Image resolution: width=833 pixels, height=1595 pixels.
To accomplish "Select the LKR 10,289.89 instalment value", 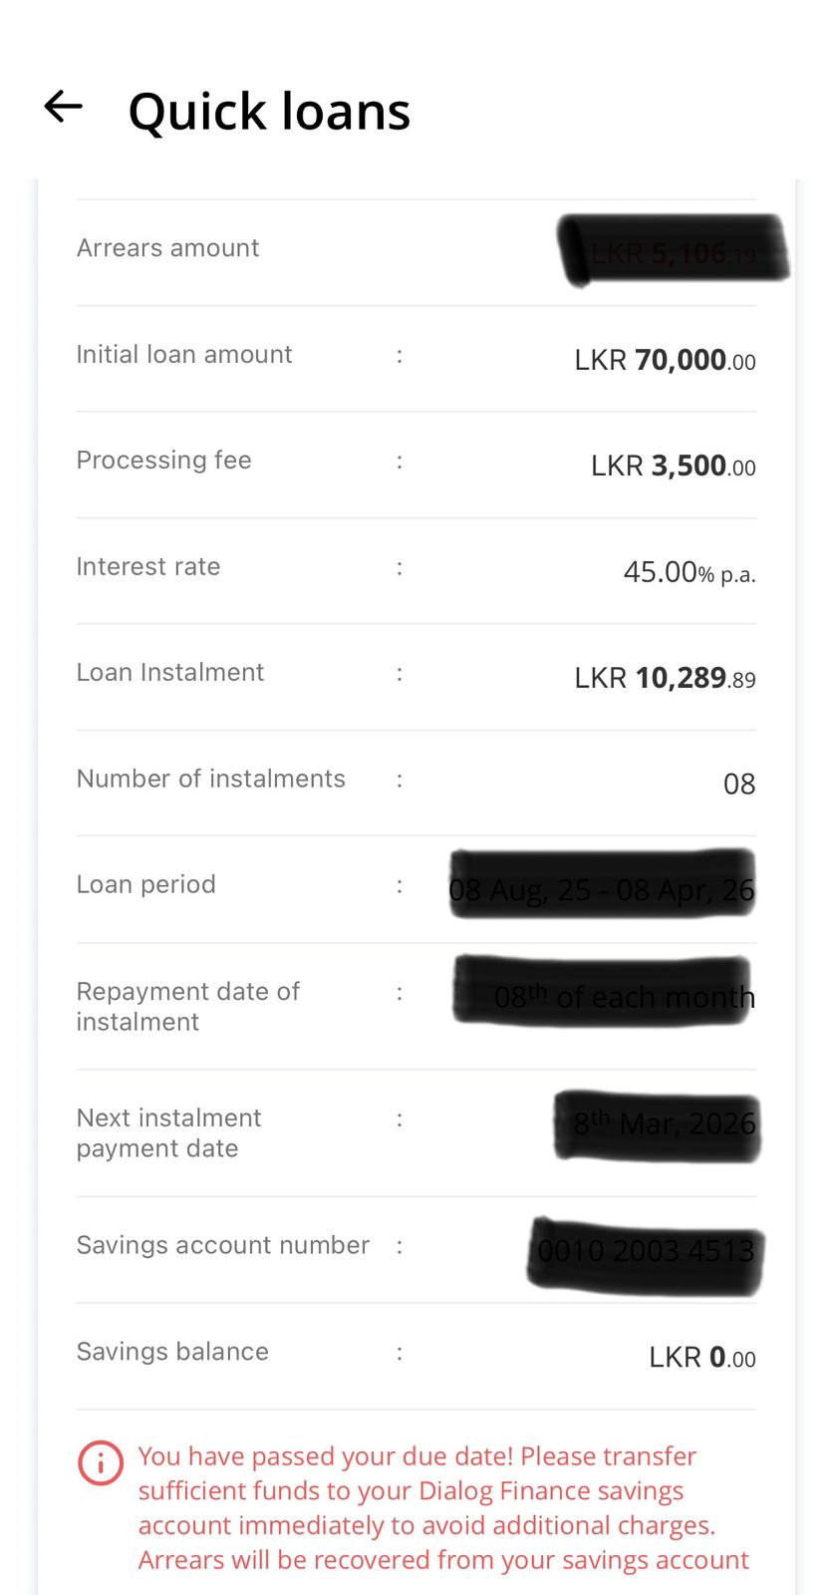I will coord(665,678).
